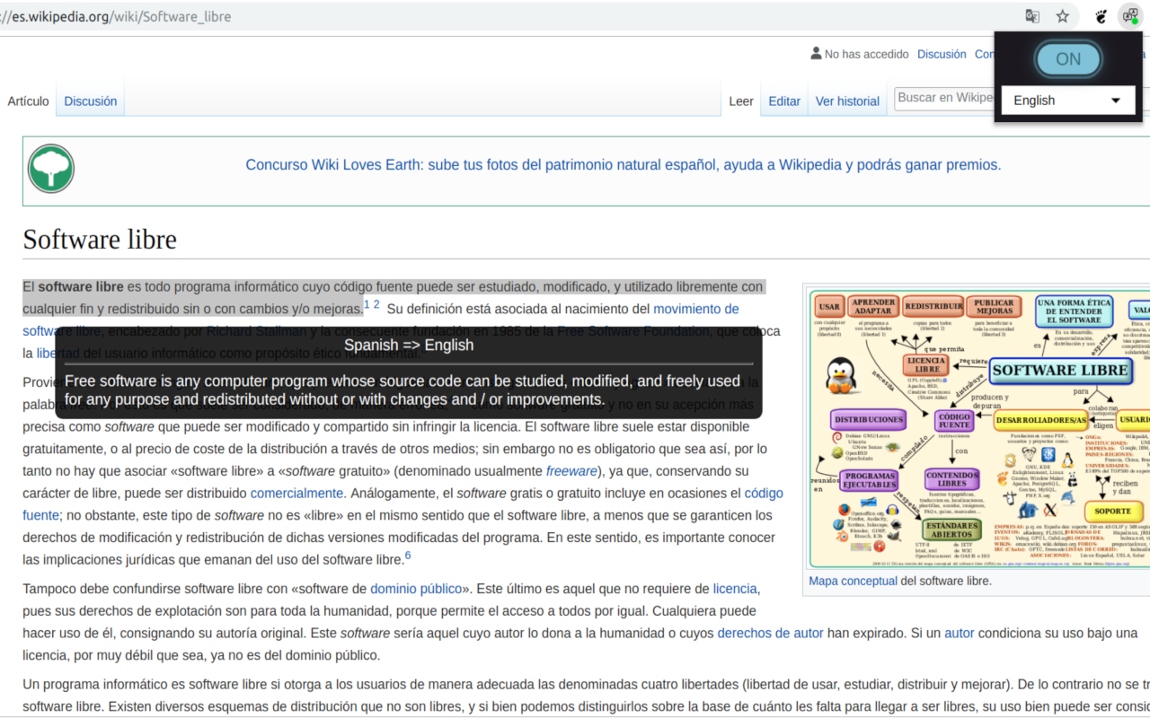Open the GNOME foot extension icon

tap(1101, 16)
